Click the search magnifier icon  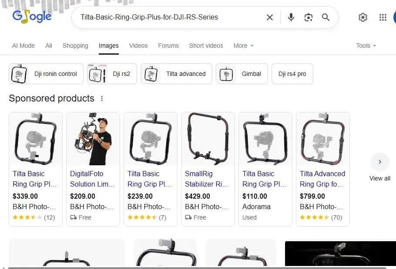[x=326, y=17]
